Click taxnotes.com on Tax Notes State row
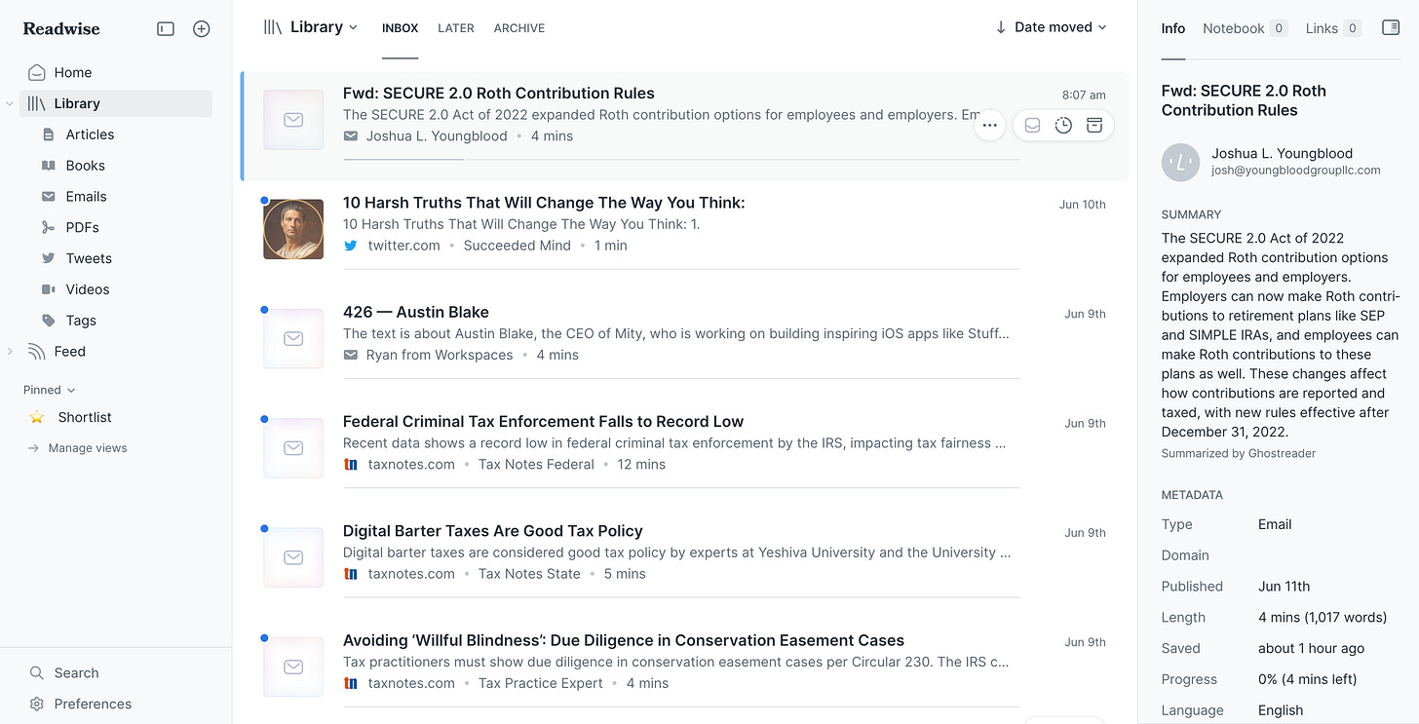Viewport: 1419px width, 724px height. coord(411,574)
